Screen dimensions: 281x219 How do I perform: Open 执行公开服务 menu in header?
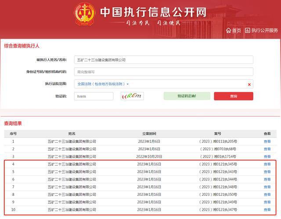click(261, 30)
